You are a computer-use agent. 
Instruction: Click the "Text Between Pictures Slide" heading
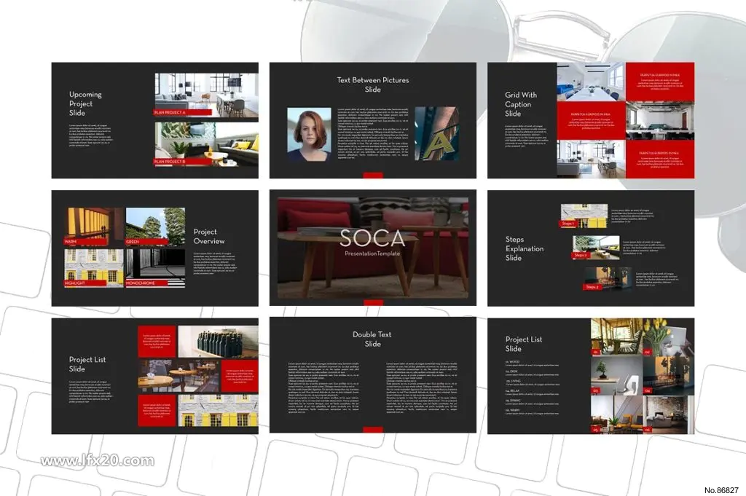372,84
